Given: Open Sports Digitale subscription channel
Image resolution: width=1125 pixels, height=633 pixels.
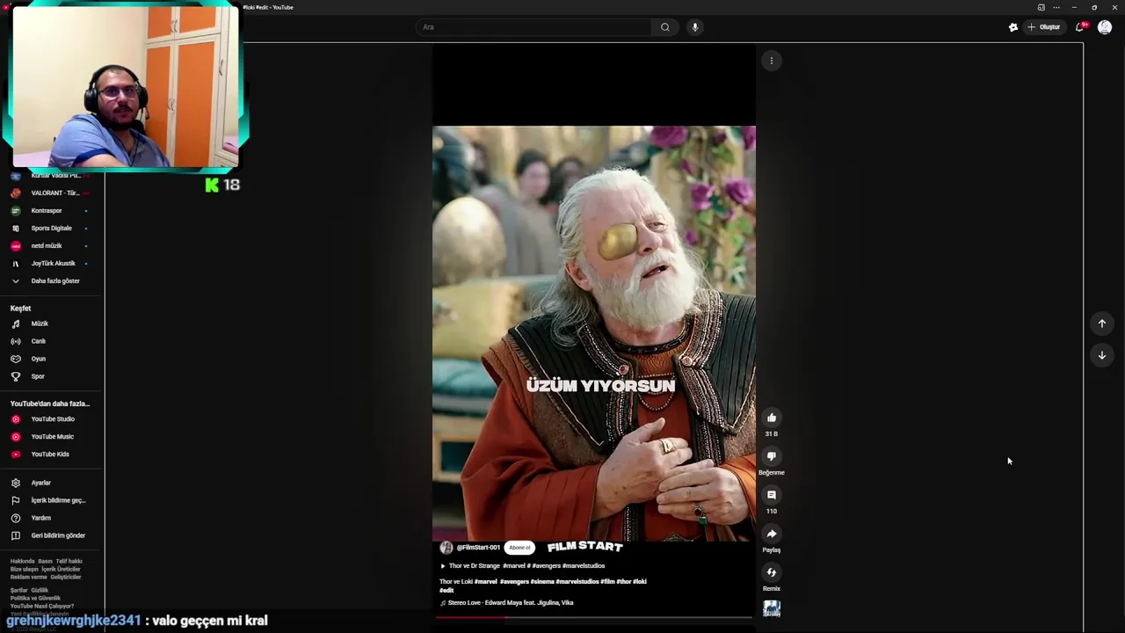Looking at the screenshot, I should (x=52, y=229).
